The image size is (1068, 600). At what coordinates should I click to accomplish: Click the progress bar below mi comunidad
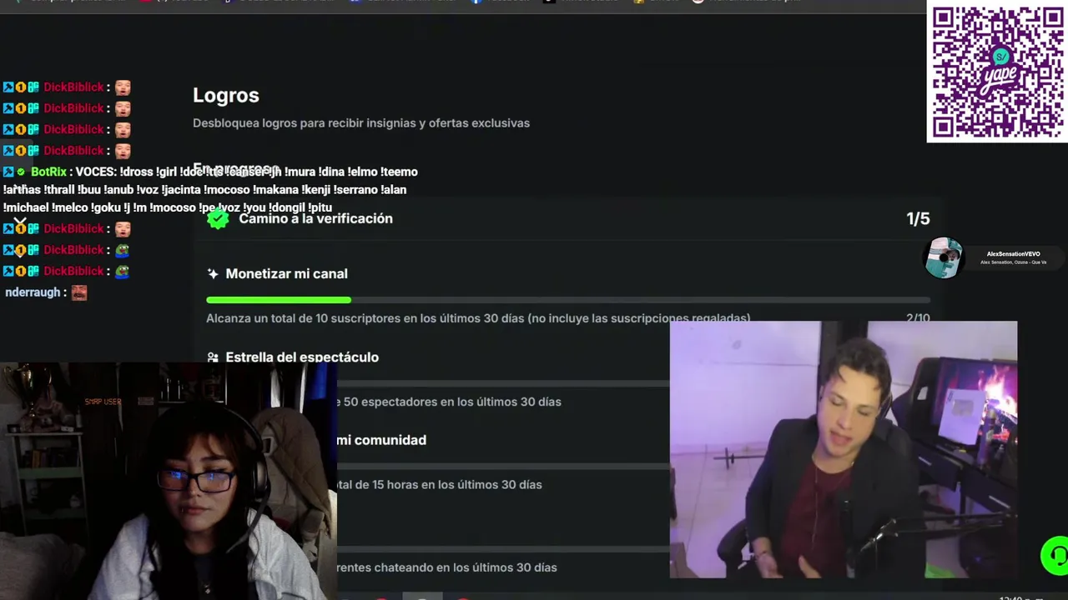[x=503, y=467]
